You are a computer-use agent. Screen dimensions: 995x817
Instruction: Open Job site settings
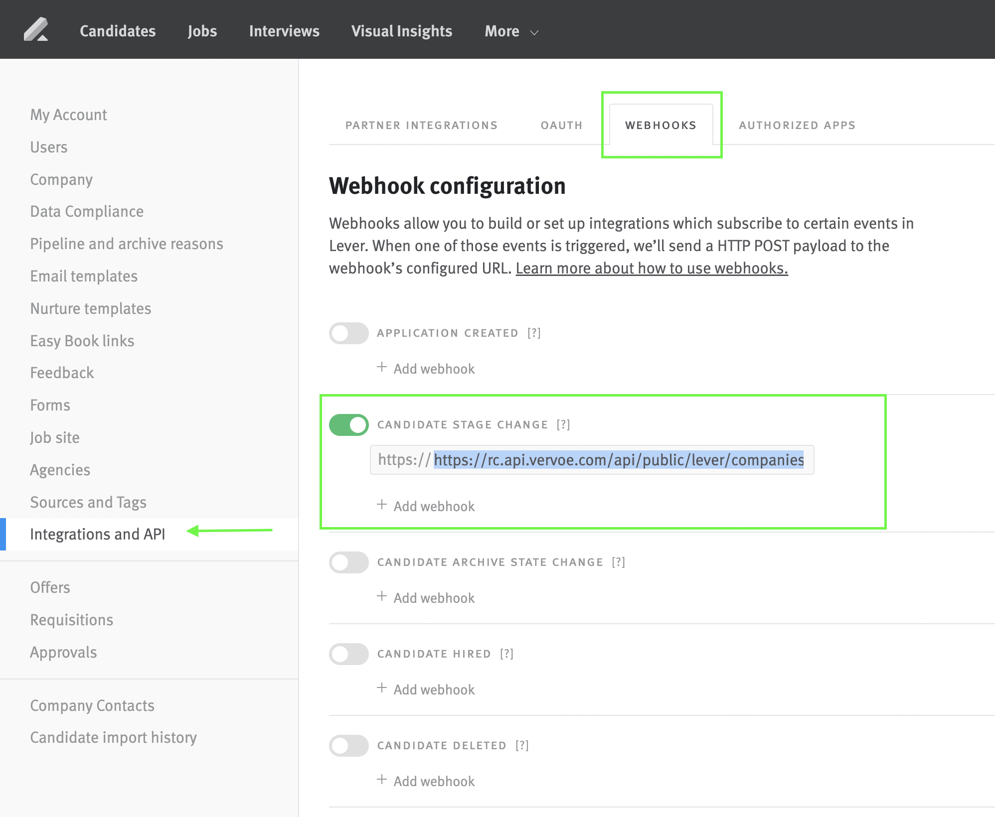[x=55, y=437]
